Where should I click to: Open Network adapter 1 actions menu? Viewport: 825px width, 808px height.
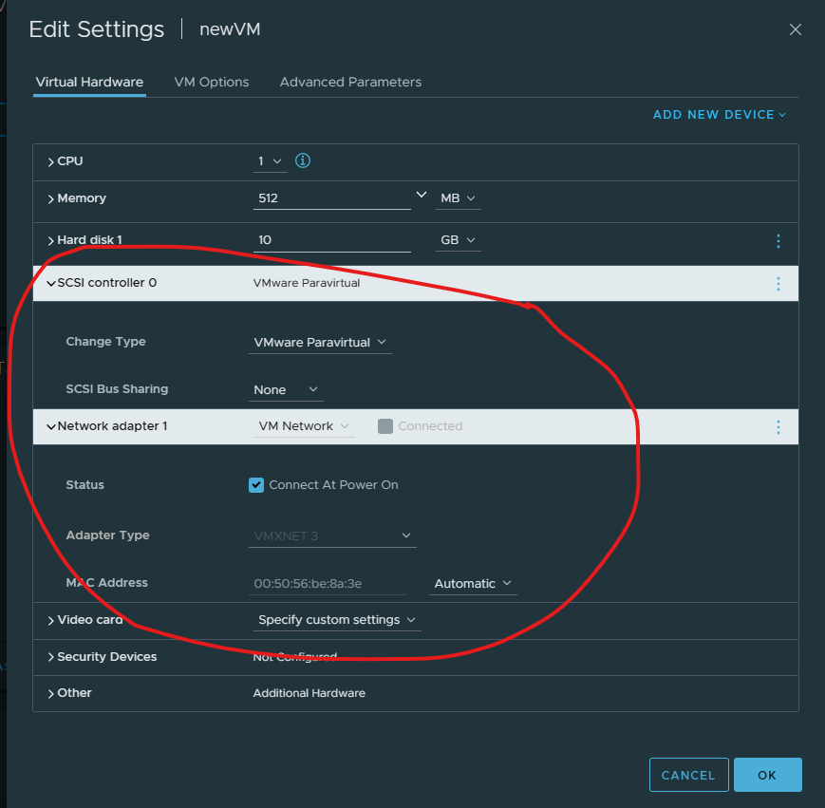(778, 426)
